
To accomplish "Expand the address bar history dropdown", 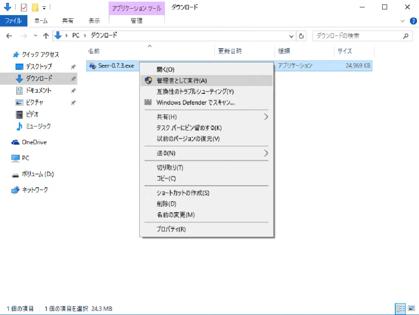I will (291, 36).
